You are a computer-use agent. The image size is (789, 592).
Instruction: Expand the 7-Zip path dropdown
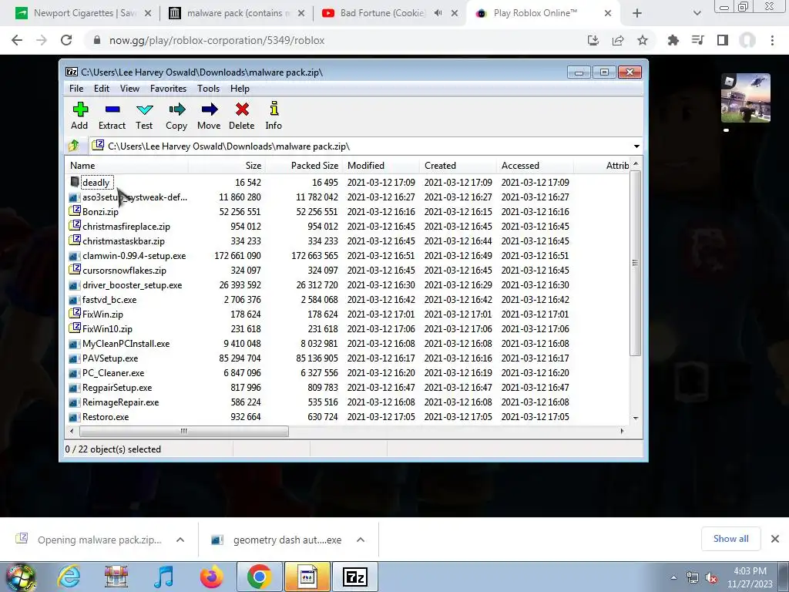point(636,146)
